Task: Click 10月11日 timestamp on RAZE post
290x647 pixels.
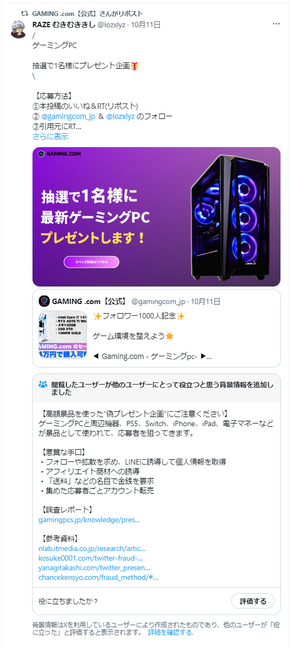Action: click(x=145, y=25)
